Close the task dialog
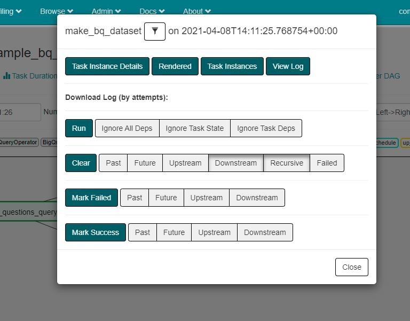410x321 pixels. (x=352, y=267)
